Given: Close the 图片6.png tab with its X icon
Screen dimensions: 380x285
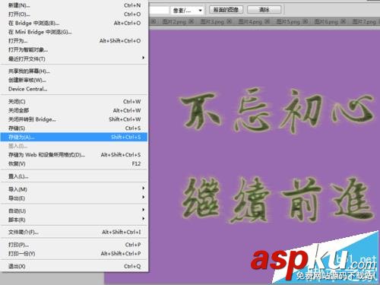Looking at the screenshot, I should (344, 21).
